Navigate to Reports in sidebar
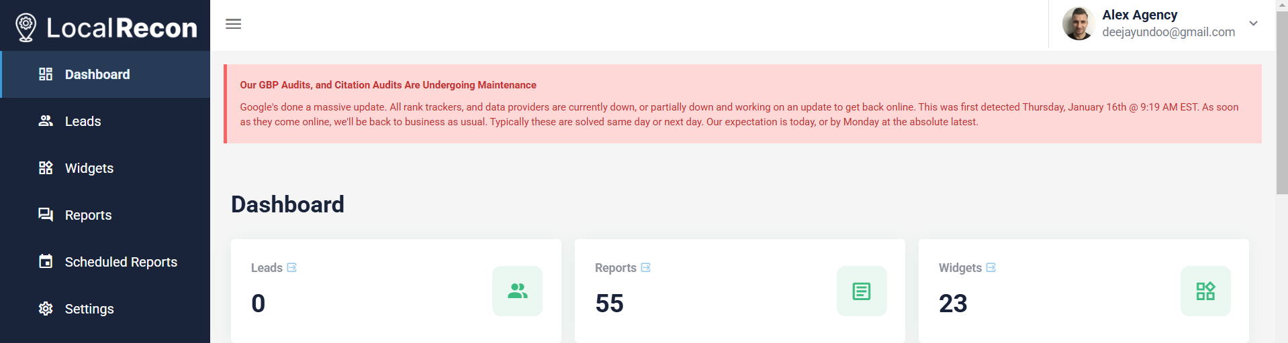The height and width of the screenshot is (343, 1288). (88, 215)
